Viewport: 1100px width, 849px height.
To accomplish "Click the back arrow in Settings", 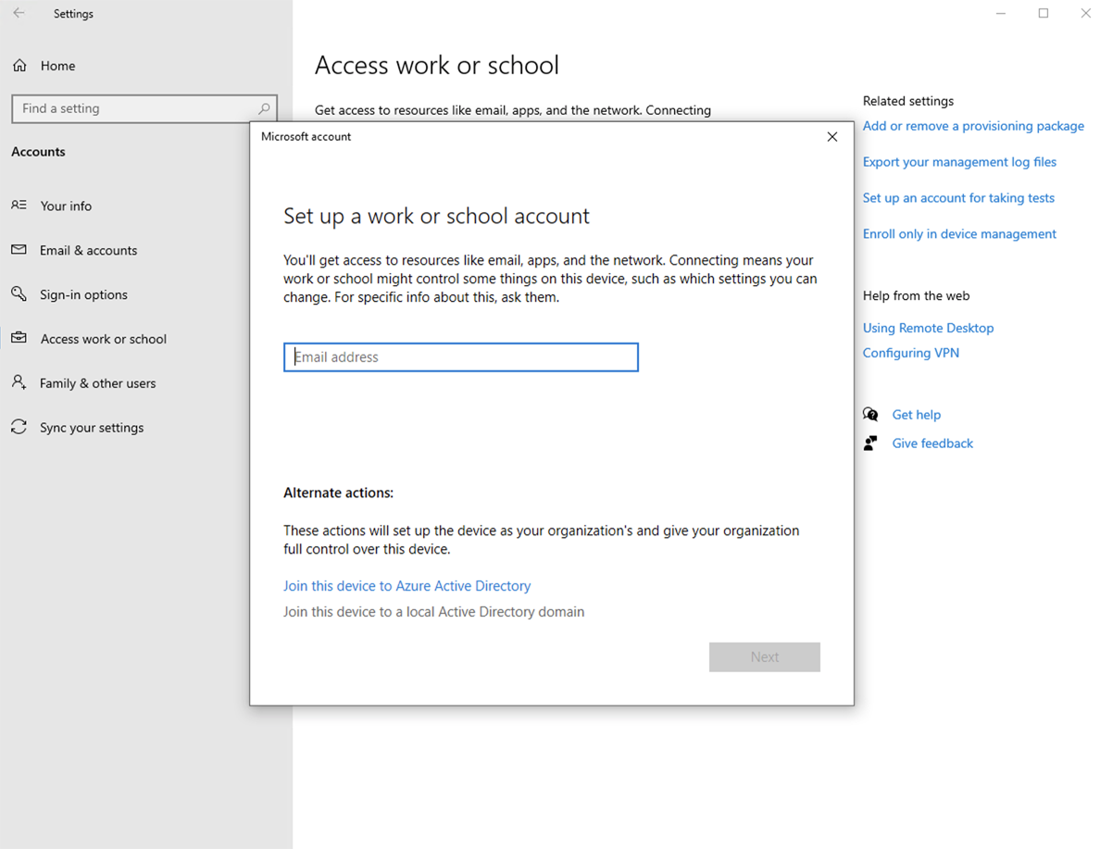I will (x=19, y=13).
